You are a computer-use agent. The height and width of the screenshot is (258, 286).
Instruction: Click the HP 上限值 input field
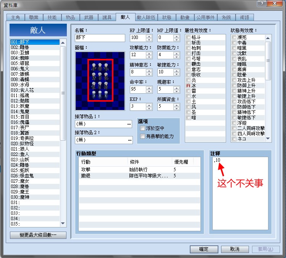tap(138, 38)
